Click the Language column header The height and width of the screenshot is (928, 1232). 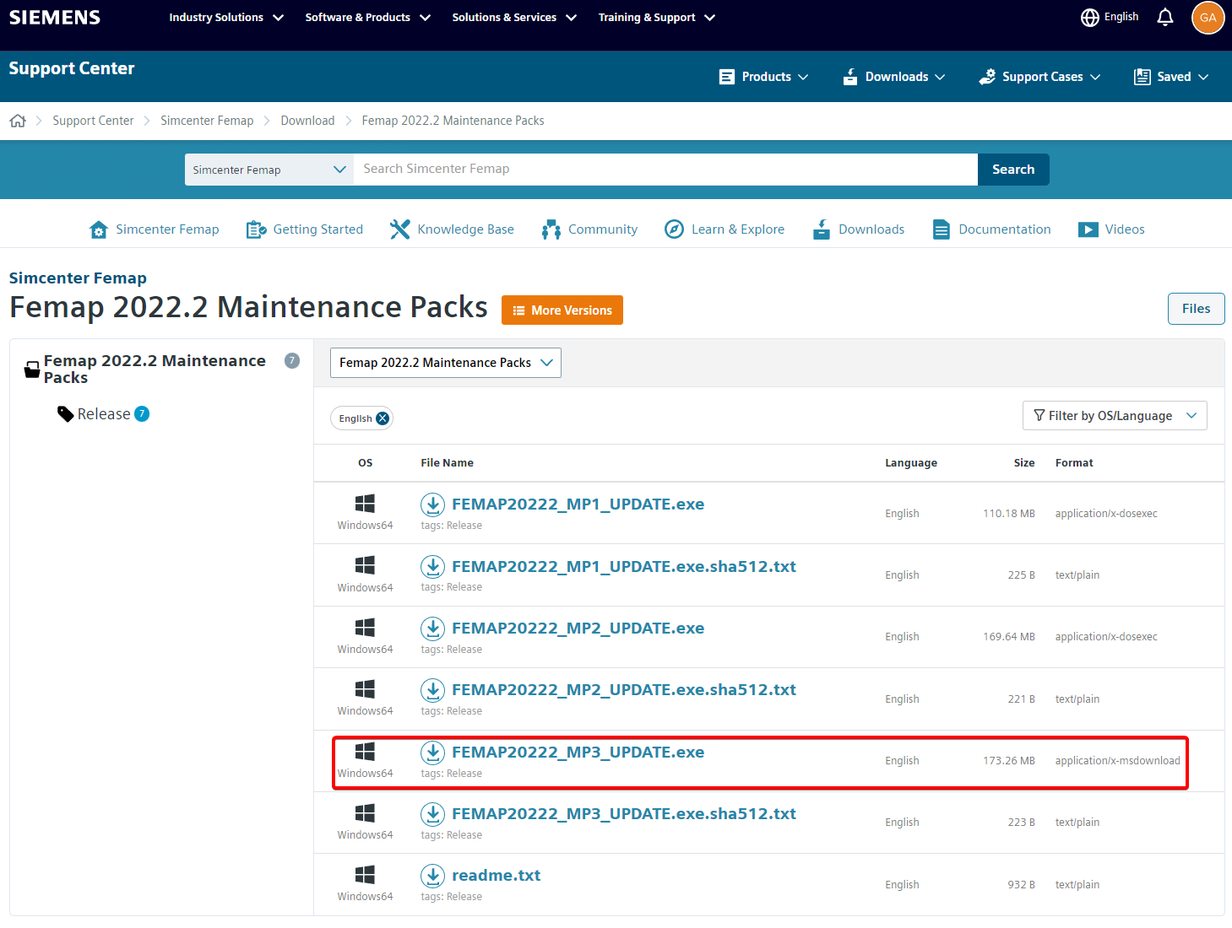pos(911,463)
